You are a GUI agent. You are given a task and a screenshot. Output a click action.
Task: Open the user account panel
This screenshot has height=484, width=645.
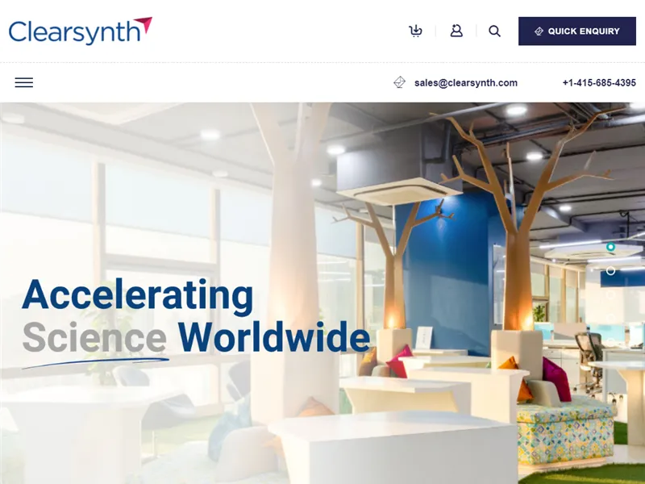[457, 31]
